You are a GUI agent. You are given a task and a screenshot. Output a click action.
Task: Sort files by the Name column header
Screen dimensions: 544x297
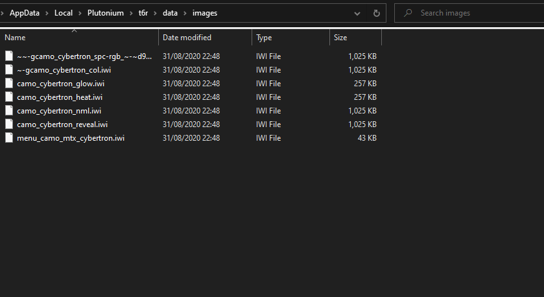click(x=15, y=38)
